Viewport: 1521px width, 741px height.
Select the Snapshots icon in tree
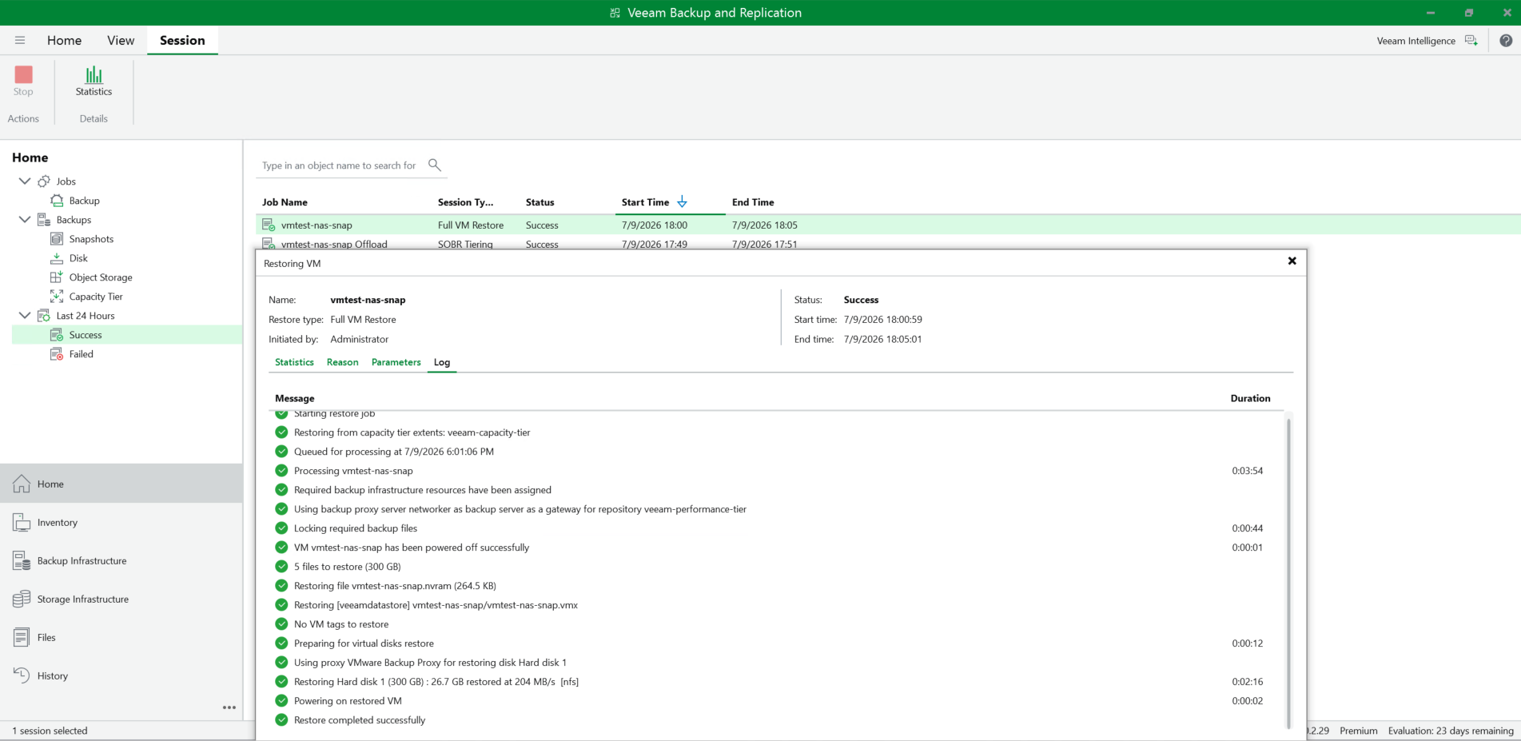[57, 239]
